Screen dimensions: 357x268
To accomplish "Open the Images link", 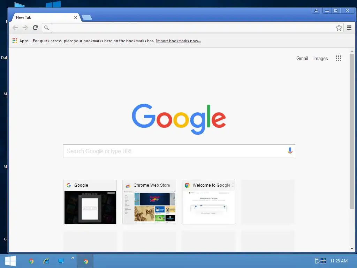I will point(320,58).
